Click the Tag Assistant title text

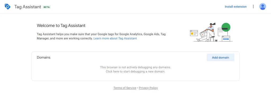tap(28, 7)
